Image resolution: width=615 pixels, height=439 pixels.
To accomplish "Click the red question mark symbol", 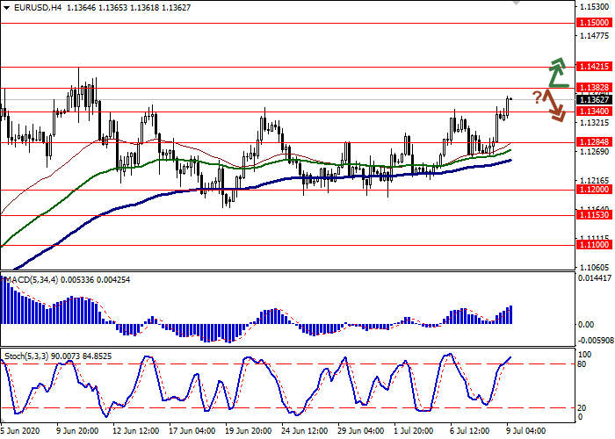I will (x=536, y=96).
